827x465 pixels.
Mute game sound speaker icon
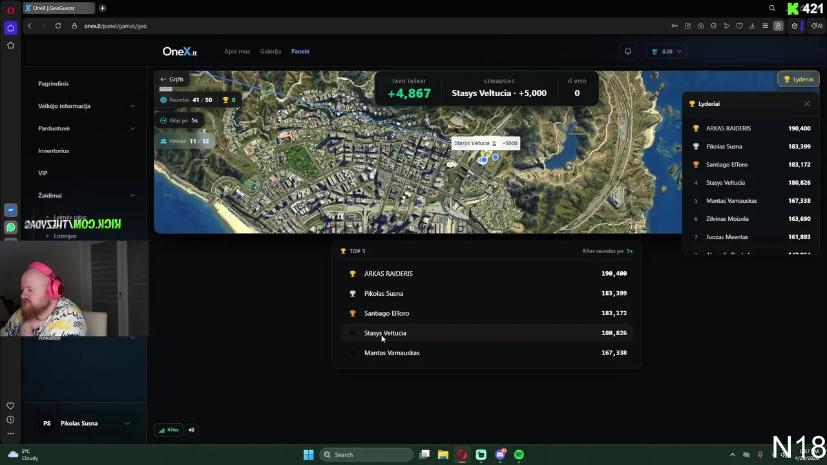191,429
